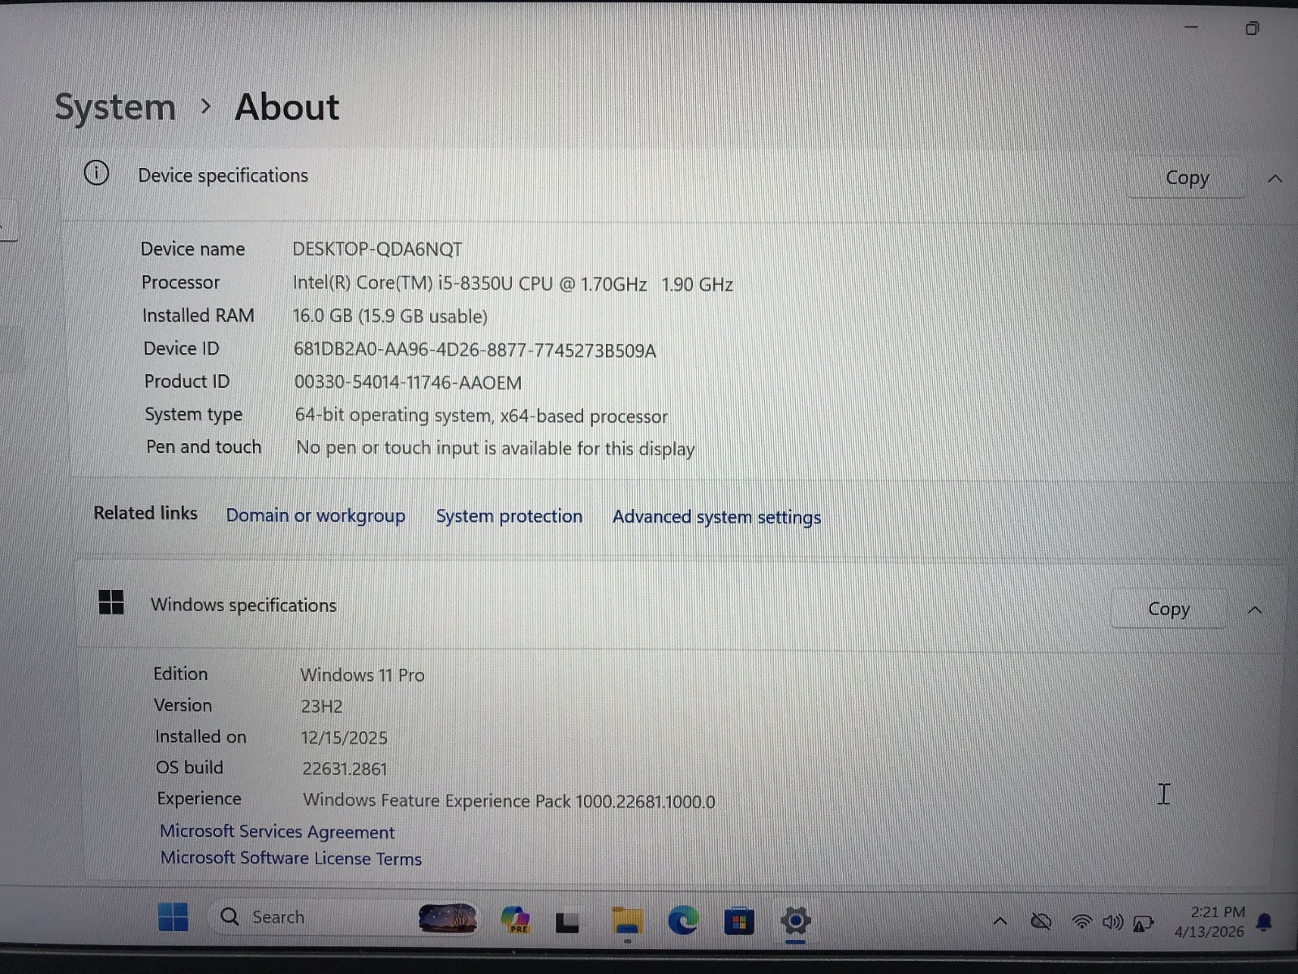Select the OS build 22631.2861
This screenshot has width=1298, height=974.
click(345, 769)
